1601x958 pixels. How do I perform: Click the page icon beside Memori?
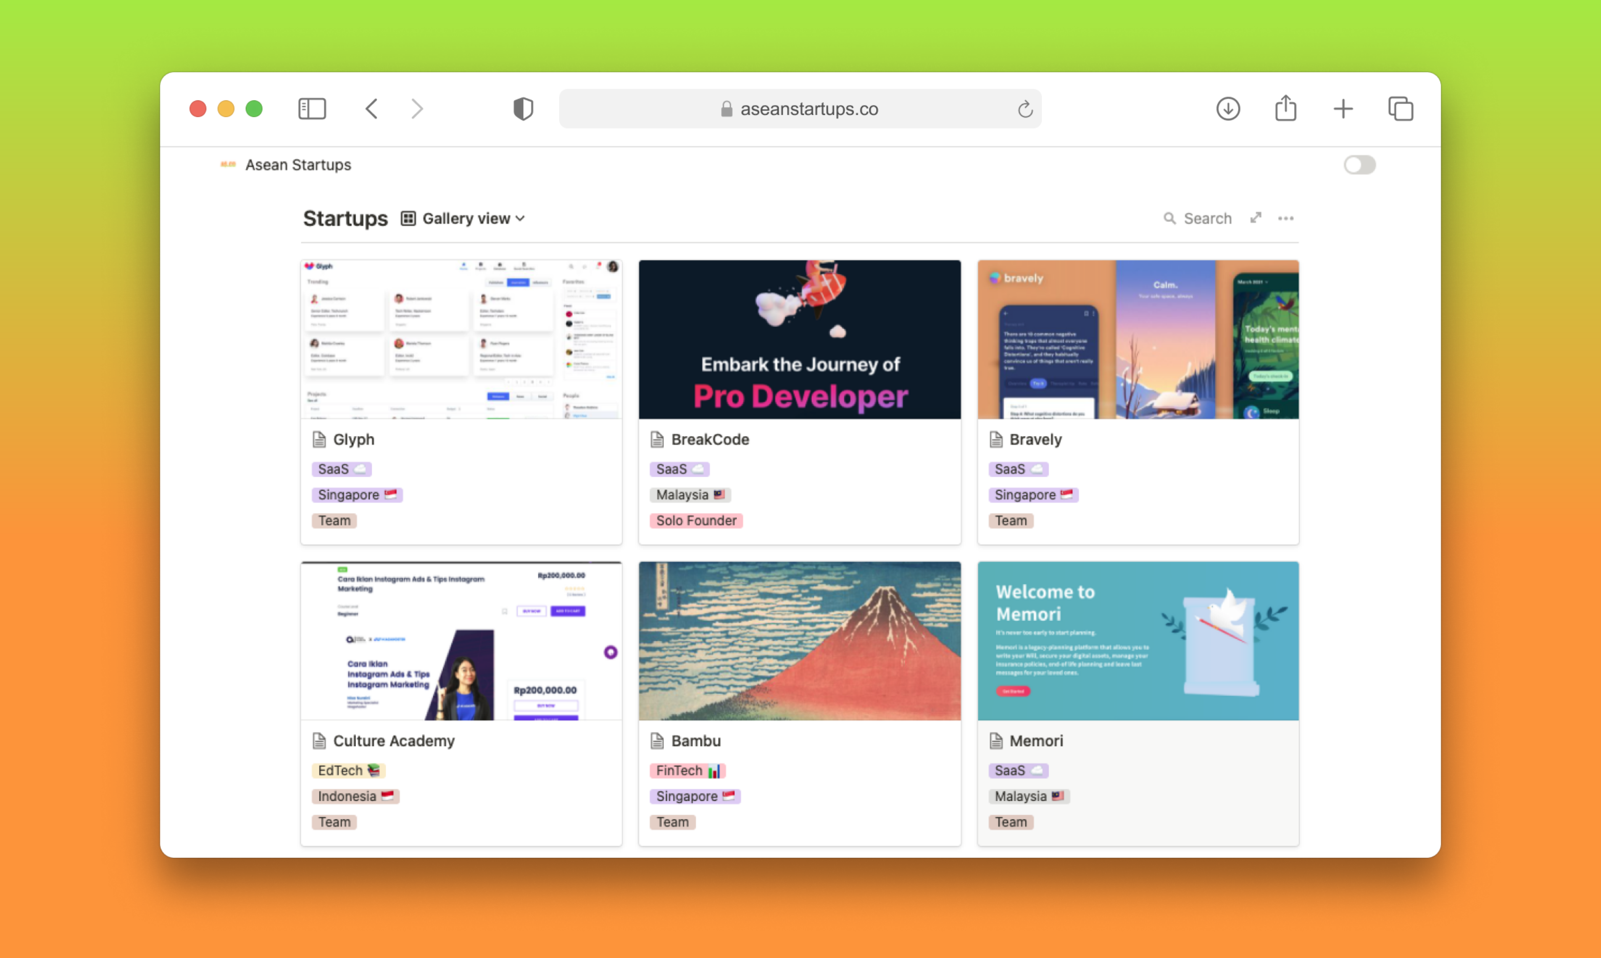coord(995,740)
